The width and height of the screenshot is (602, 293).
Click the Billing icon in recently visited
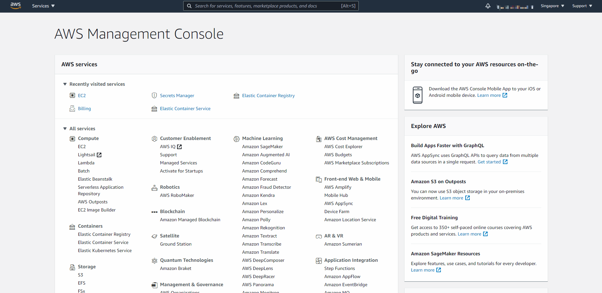[x=72, y=108]
